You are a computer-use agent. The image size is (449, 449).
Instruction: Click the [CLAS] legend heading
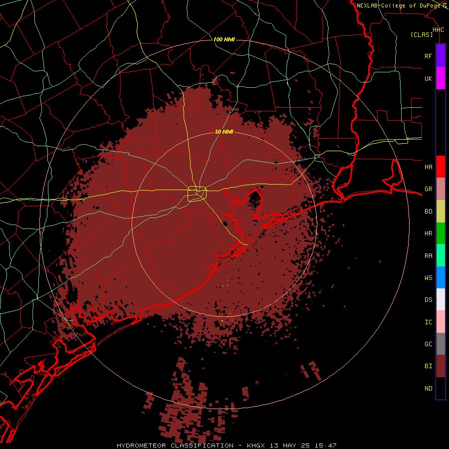pyautogui.click(x=422, y=34)
